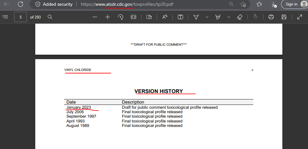
Task: Select the September 1997 date cell
Action: (x=81, y=116)
